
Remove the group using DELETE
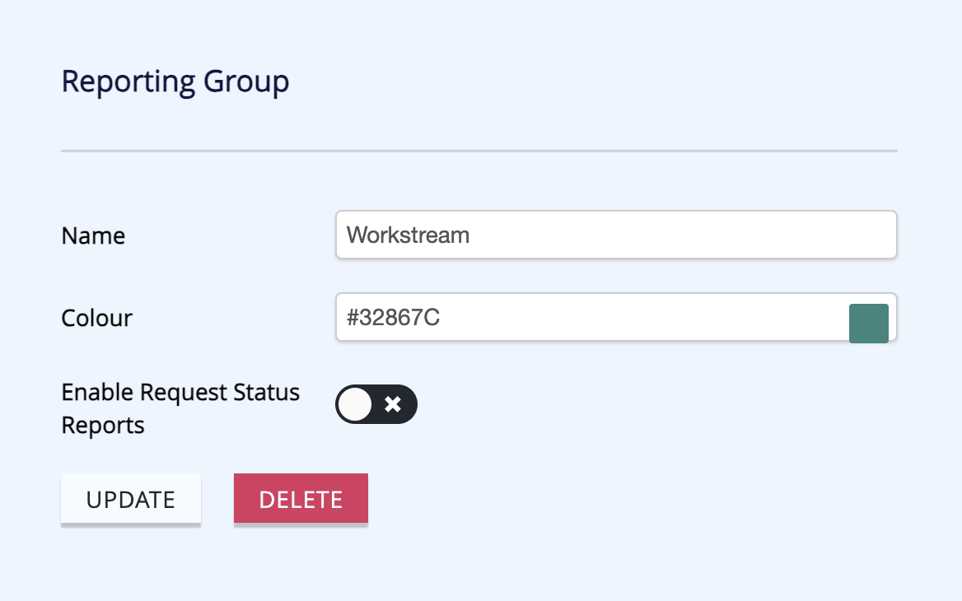[301, 499]
